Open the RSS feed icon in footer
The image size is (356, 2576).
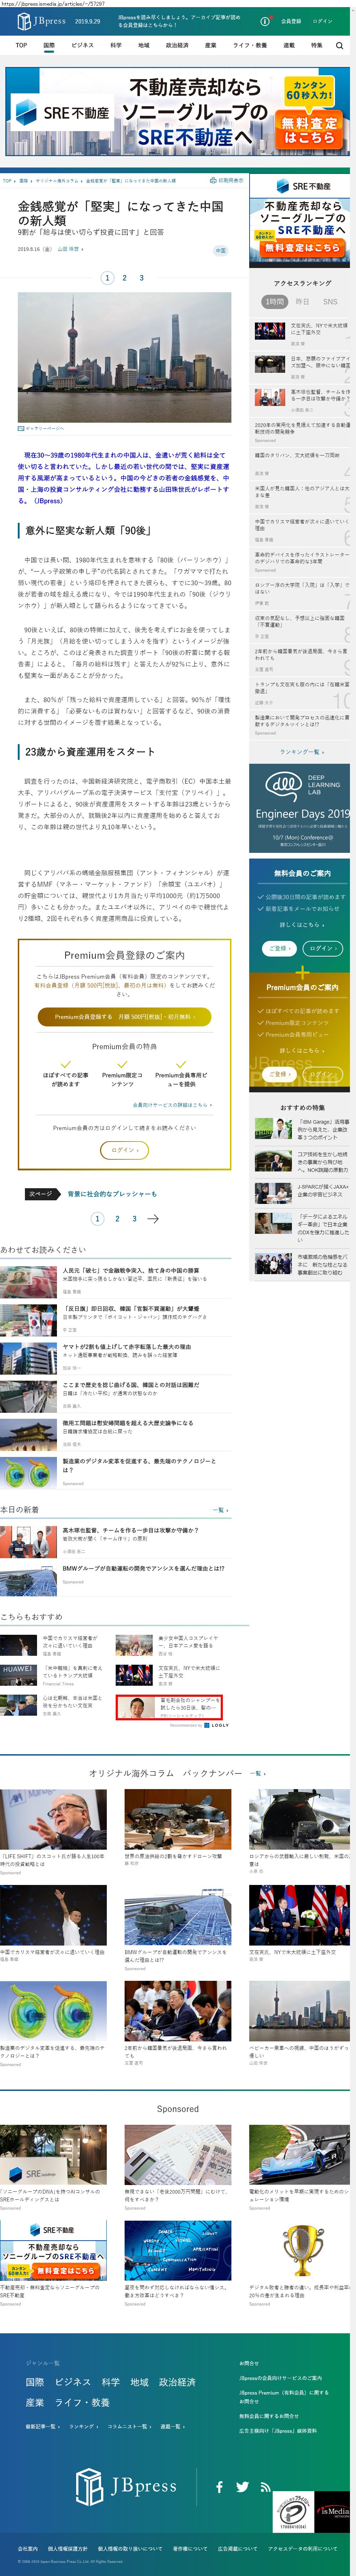265,2486
